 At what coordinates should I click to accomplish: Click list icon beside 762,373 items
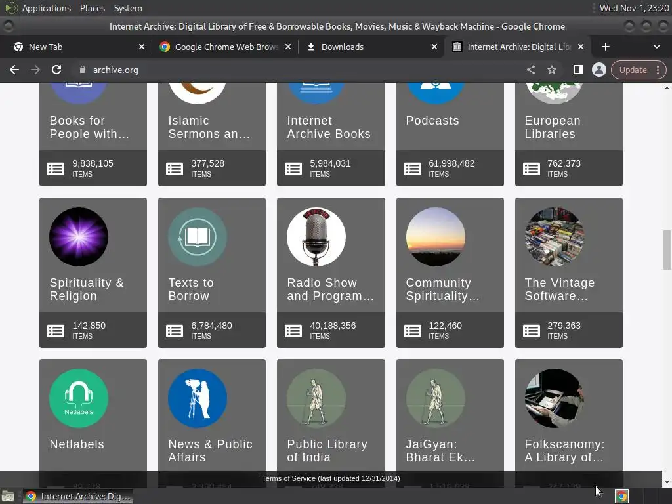(x=532, y=169)
